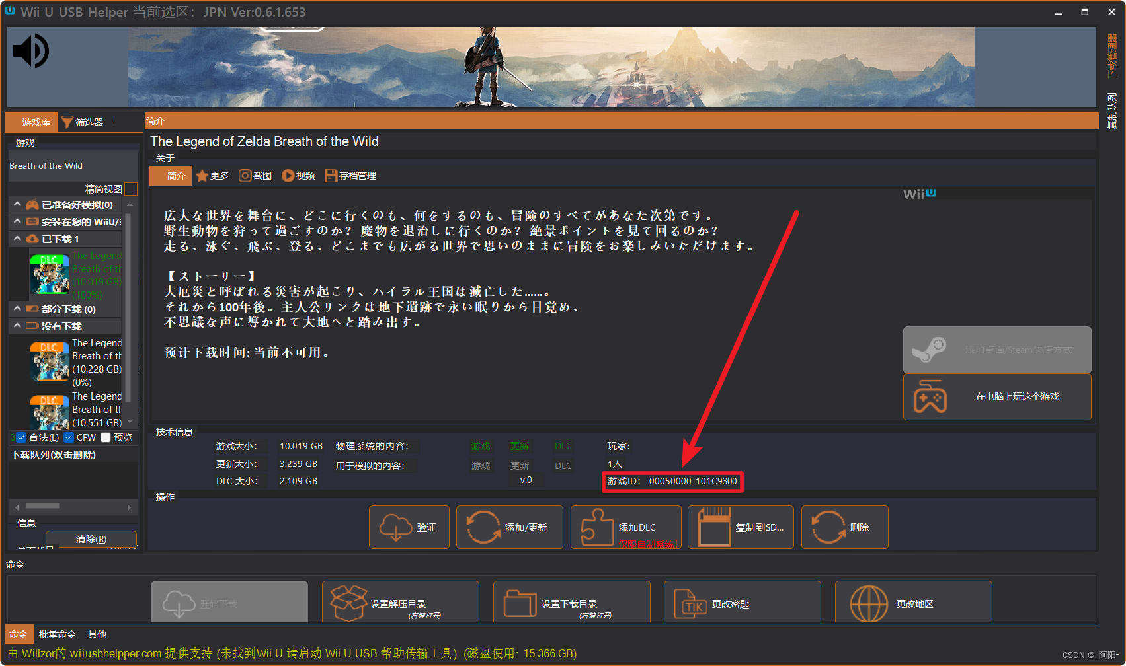Viewport: 1126px width, 666px height.
Task: Click the 设置解压目录 button
Action: (x=401, y=602)
